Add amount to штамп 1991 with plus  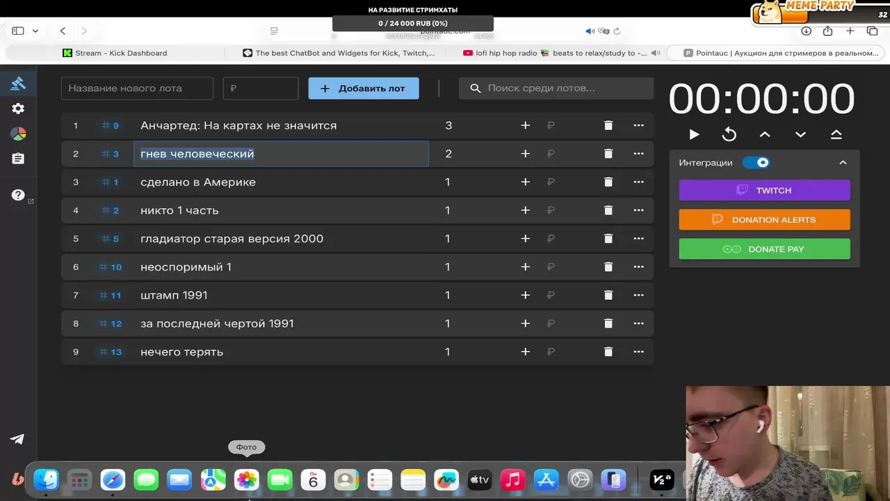pyautogui.click(x=526, y=295)
